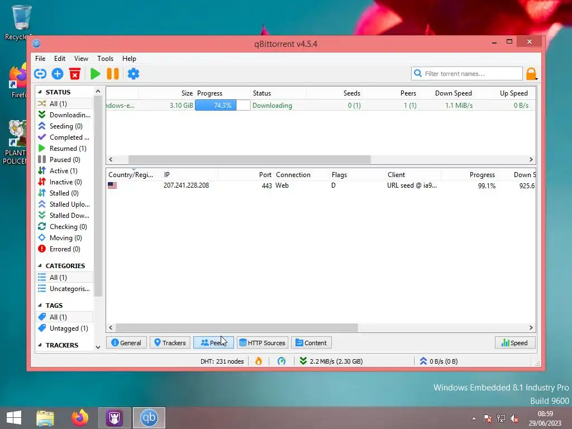Select All (1) under STATUS

coord(65,103)
